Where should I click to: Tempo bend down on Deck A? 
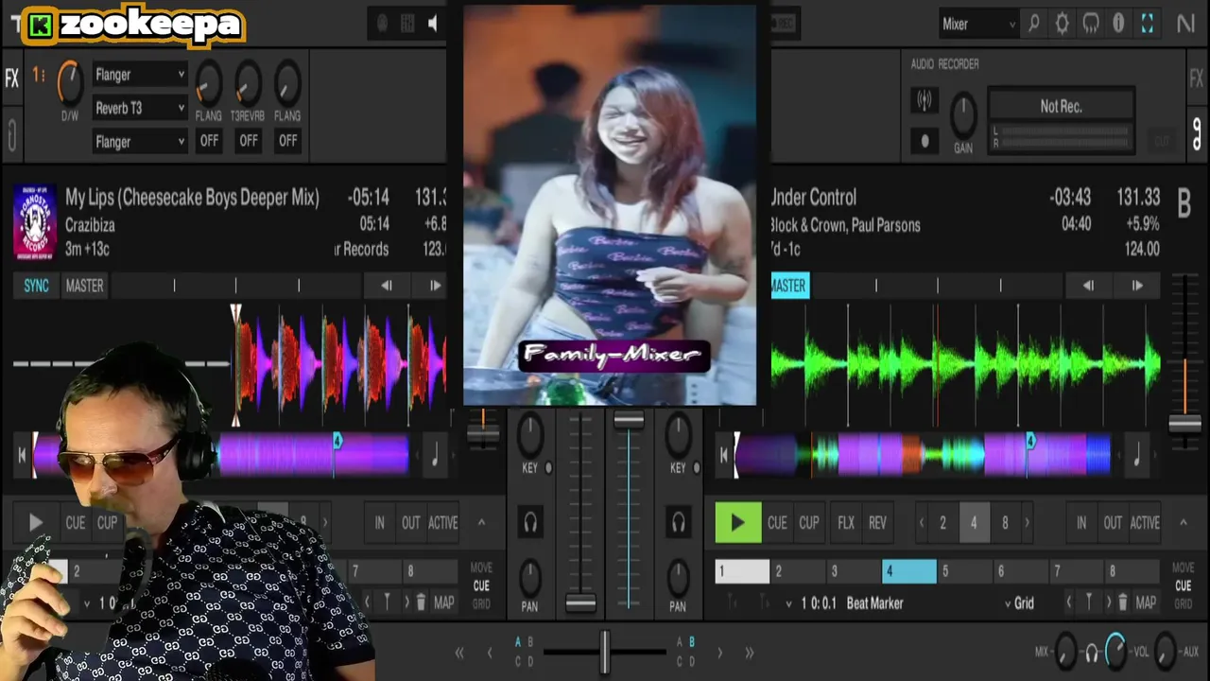[386, 286]
